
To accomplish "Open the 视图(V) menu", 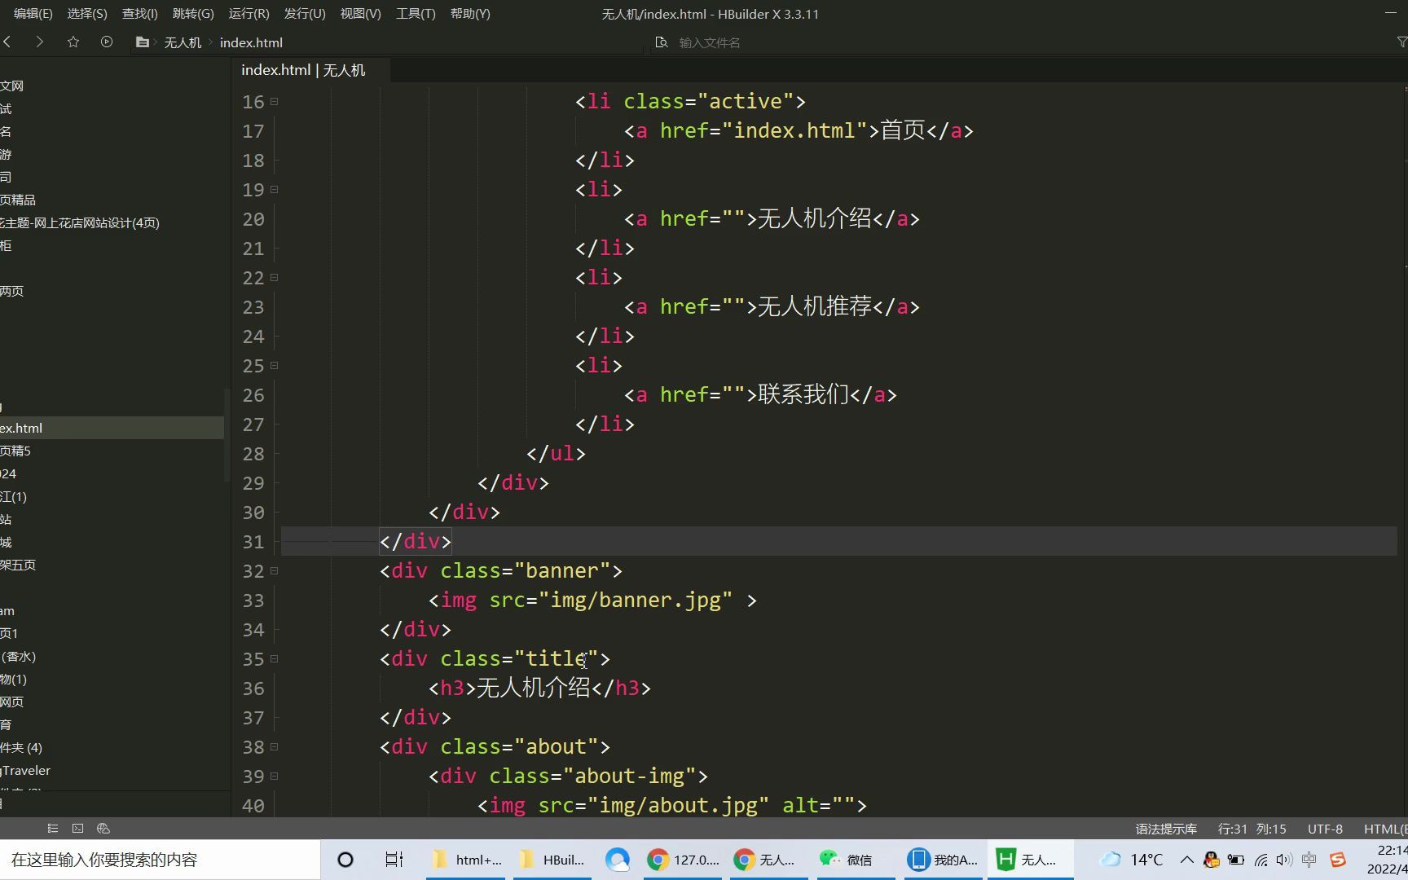I will click(360, 14).
